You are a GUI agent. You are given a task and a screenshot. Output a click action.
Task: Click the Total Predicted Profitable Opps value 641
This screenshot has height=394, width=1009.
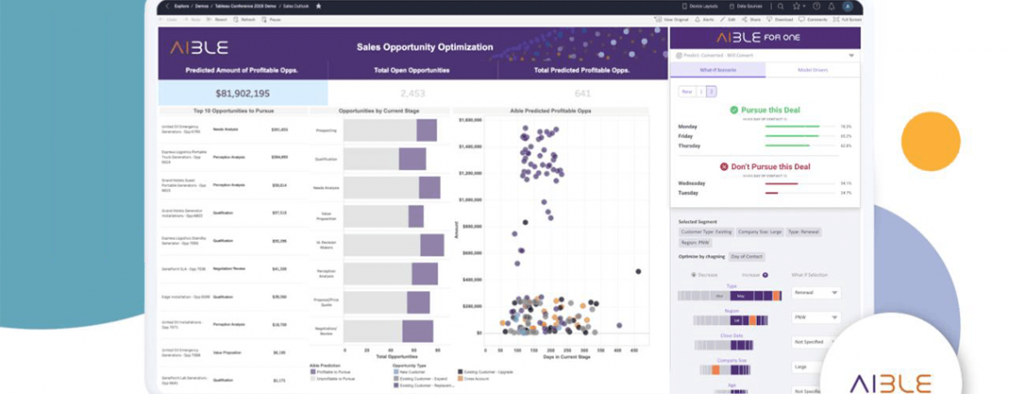tap(583, 93)
